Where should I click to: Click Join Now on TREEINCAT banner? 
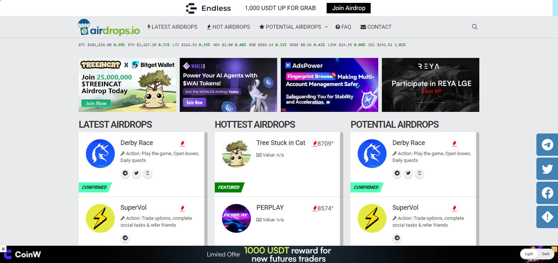click(96, 103)
